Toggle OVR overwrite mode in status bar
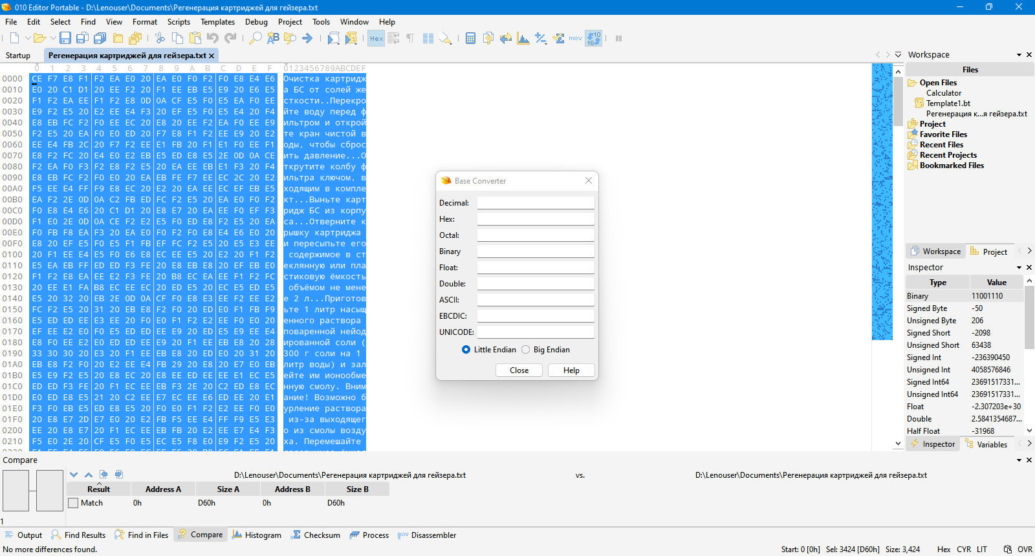Image resolution: width=1035 pixels, height=556 pixels. point(1025,550)
